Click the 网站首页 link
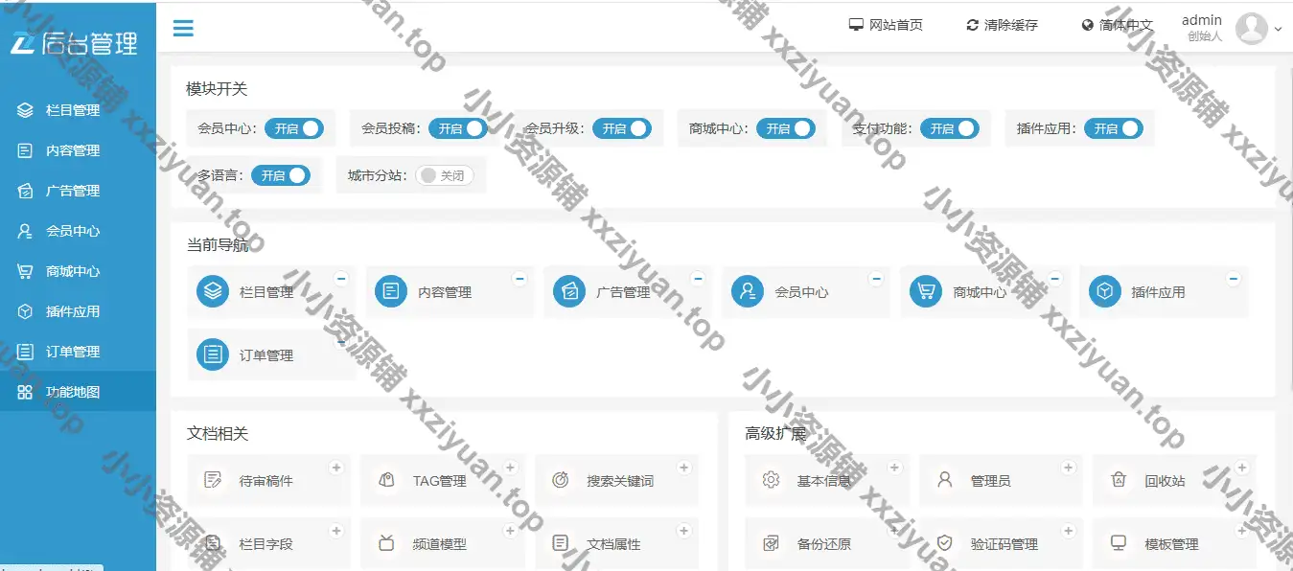This screenshot has height=571, width=1293. tap(886, 26)
